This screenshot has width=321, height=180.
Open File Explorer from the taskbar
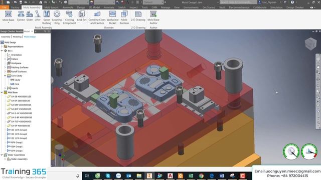click(139, 175)
